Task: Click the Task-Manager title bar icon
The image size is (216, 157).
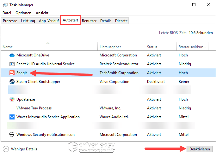Action: [5, 5]
